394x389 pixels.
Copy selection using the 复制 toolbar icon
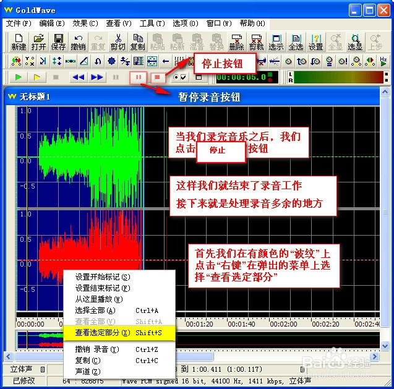click(x=138, y=42)
